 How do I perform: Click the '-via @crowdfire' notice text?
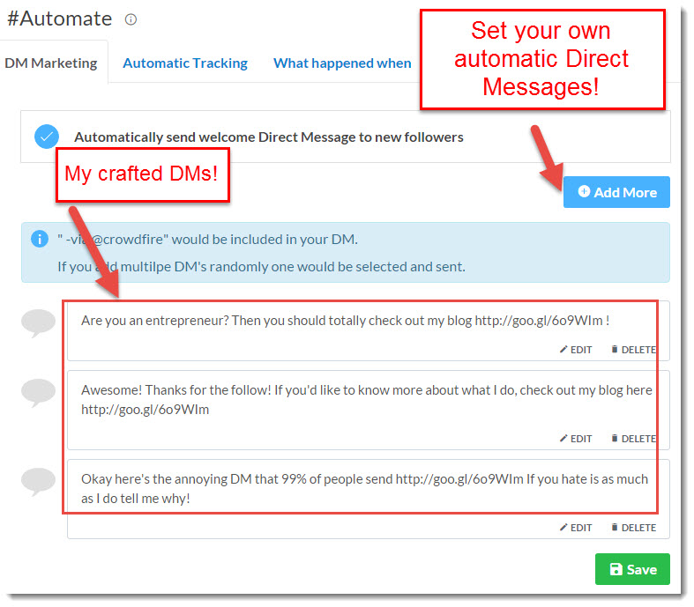pos(207,239)
